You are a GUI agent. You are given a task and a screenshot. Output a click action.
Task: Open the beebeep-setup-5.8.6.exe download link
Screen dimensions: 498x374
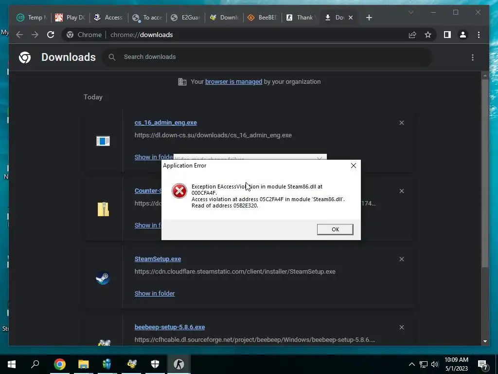pyautogui.click(x=170, y=327)
